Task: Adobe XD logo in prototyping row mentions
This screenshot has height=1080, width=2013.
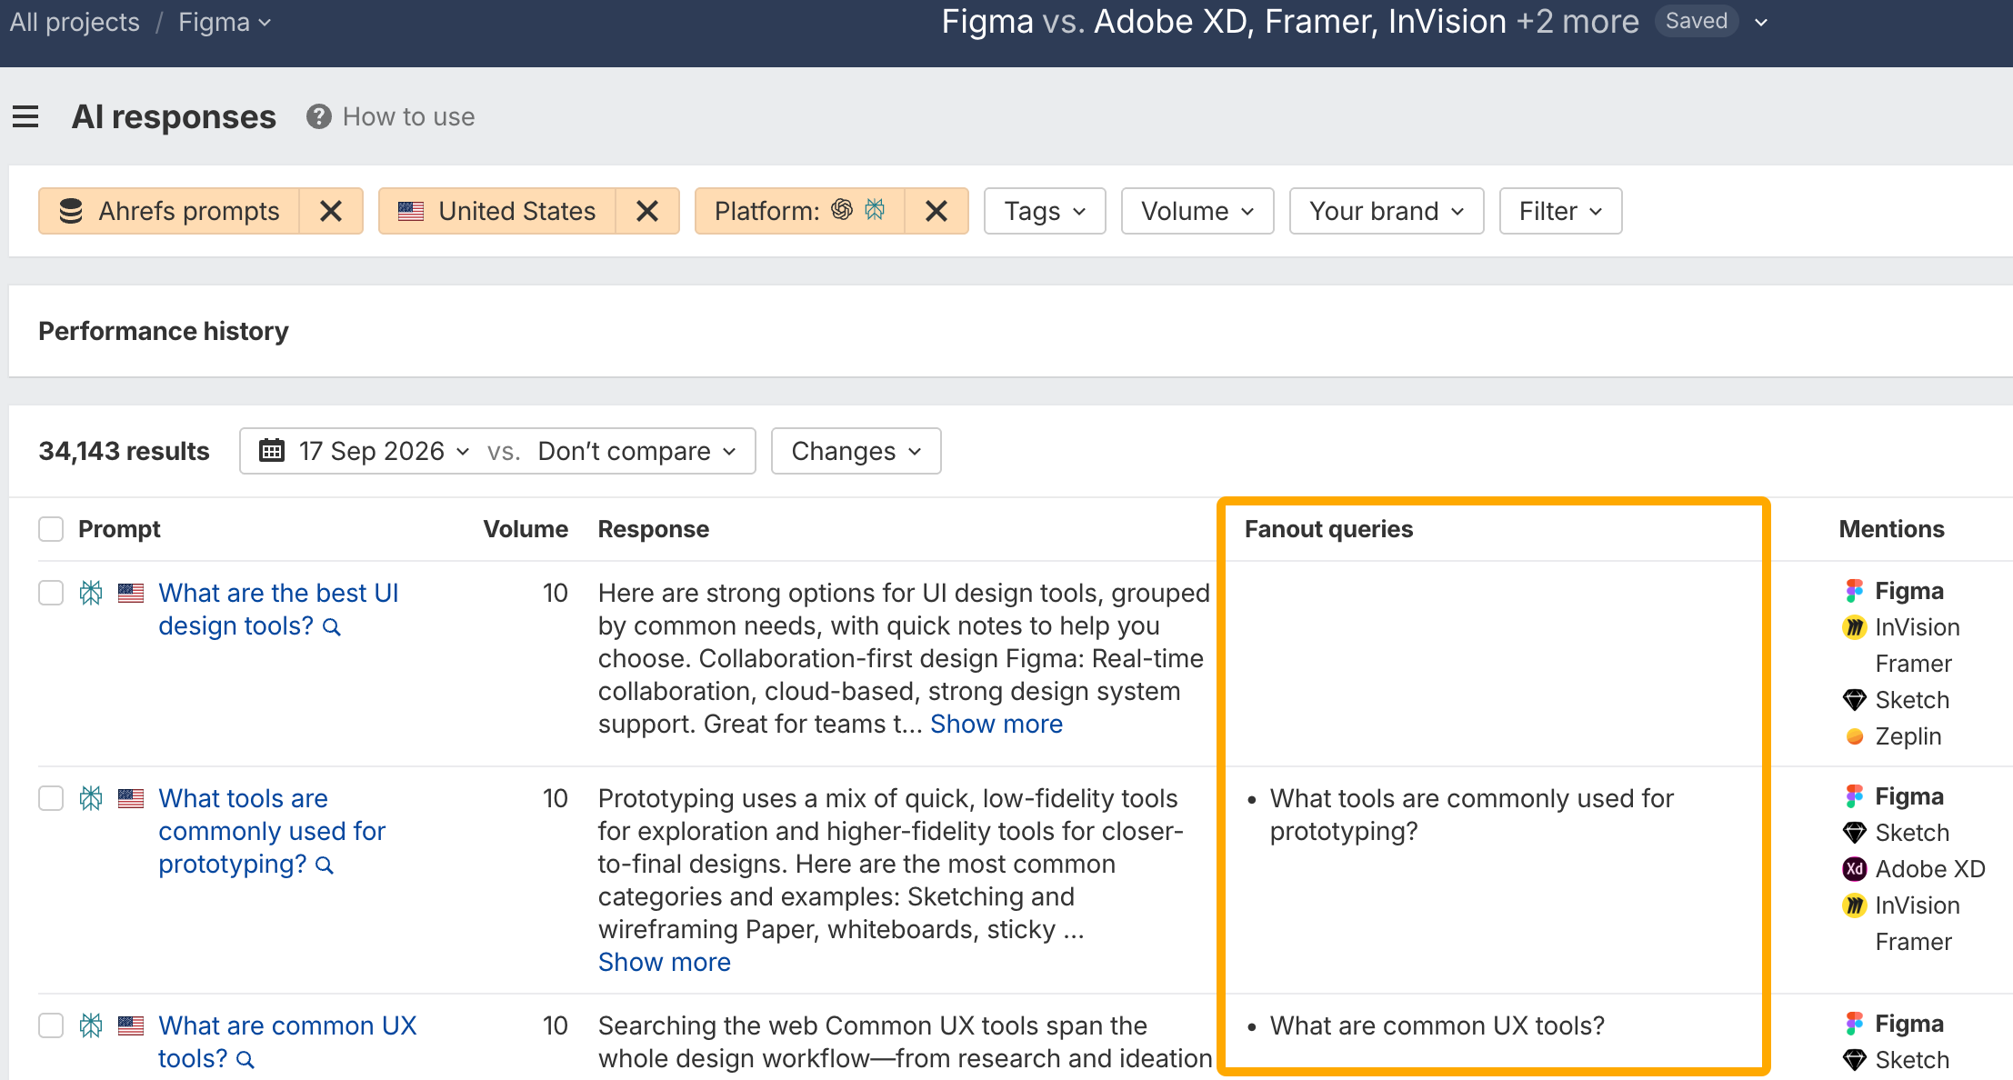Action: tap(1854, 869)
